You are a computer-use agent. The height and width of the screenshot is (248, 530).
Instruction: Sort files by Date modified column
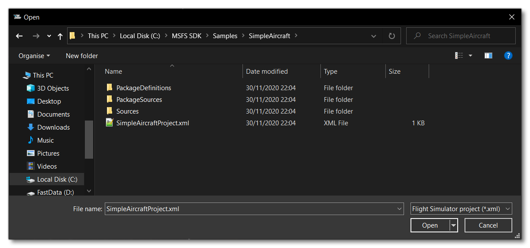(x=267, y=72)
